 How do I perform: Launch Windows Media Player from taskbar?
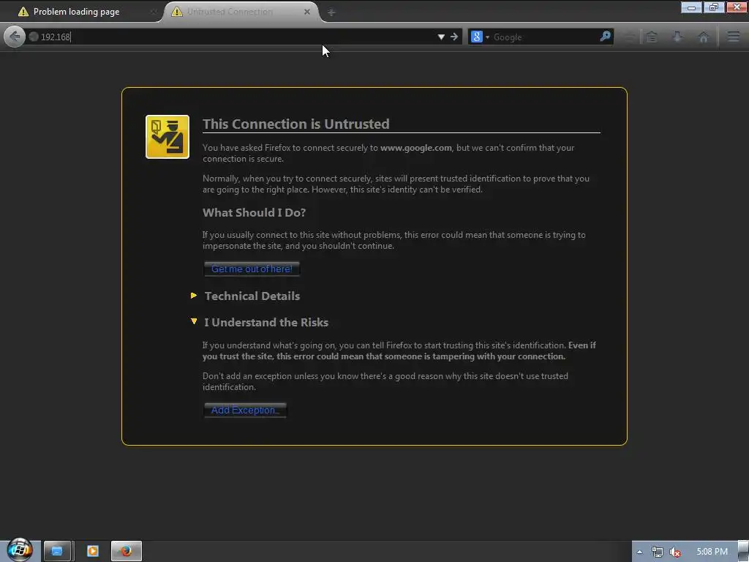coord(92,551)
